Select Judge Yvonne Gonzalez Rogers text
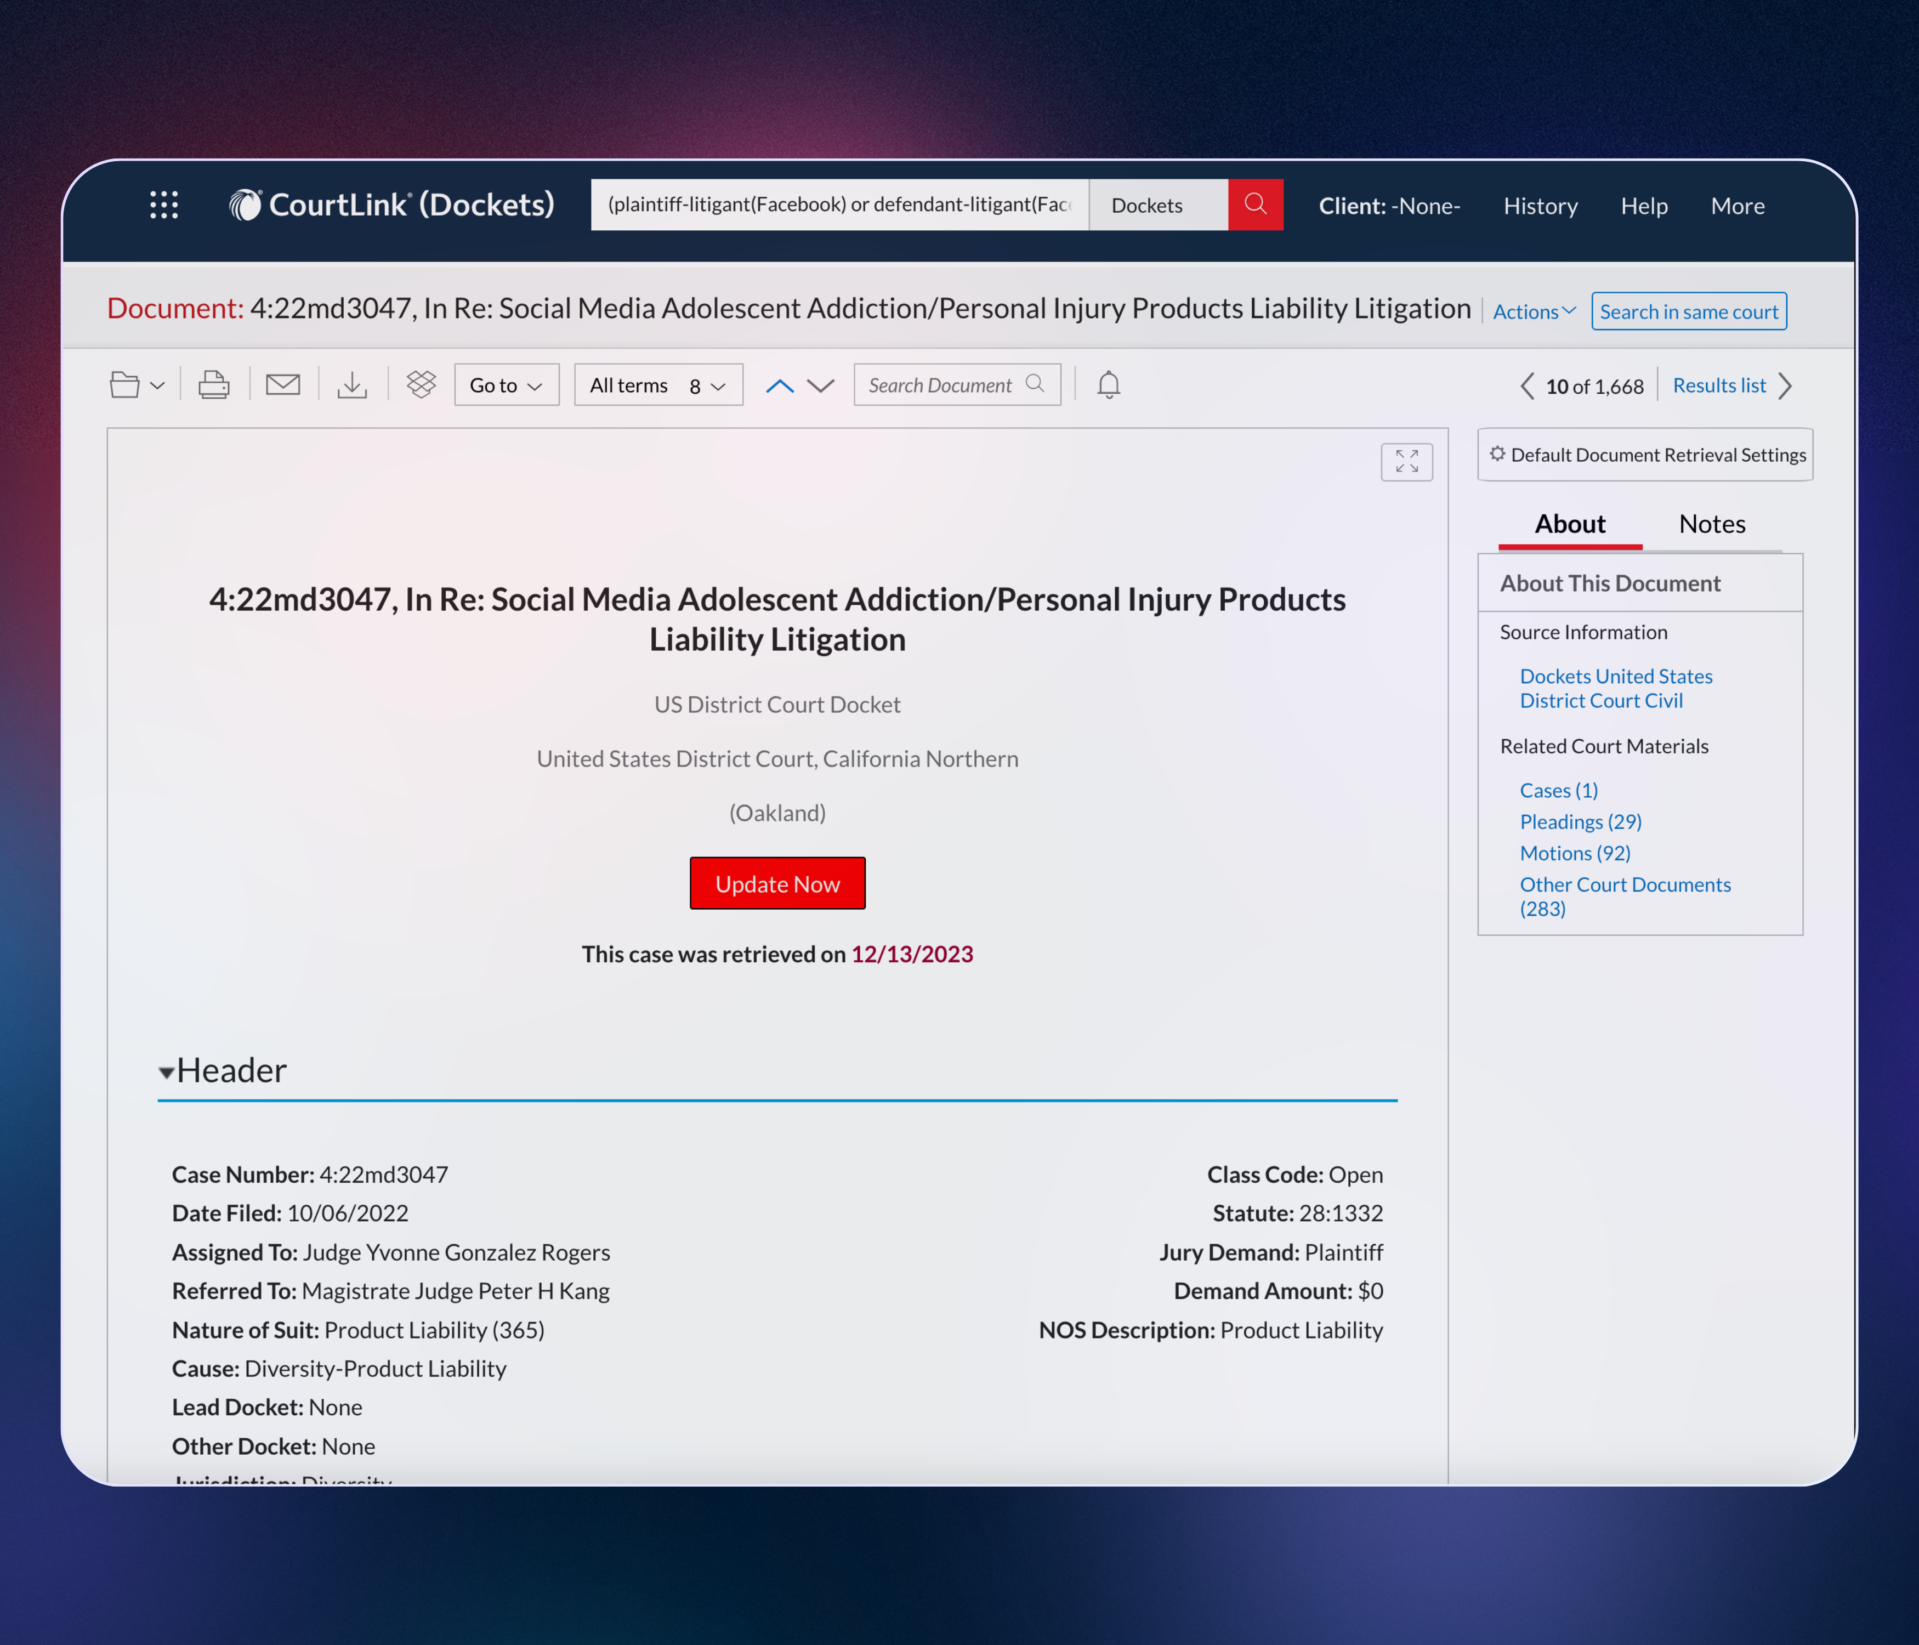Screen dimensions: 1919x1645 click(x=457, y=1252)
